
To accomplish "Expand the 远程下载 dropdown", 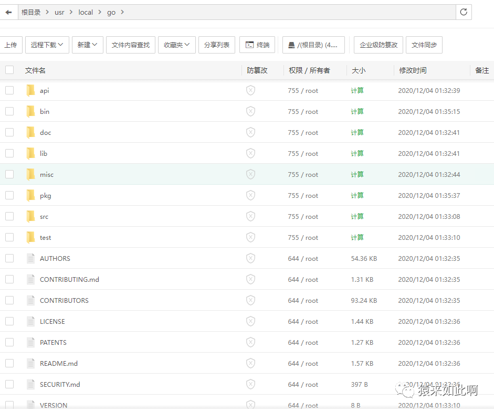I will (47, 45).
